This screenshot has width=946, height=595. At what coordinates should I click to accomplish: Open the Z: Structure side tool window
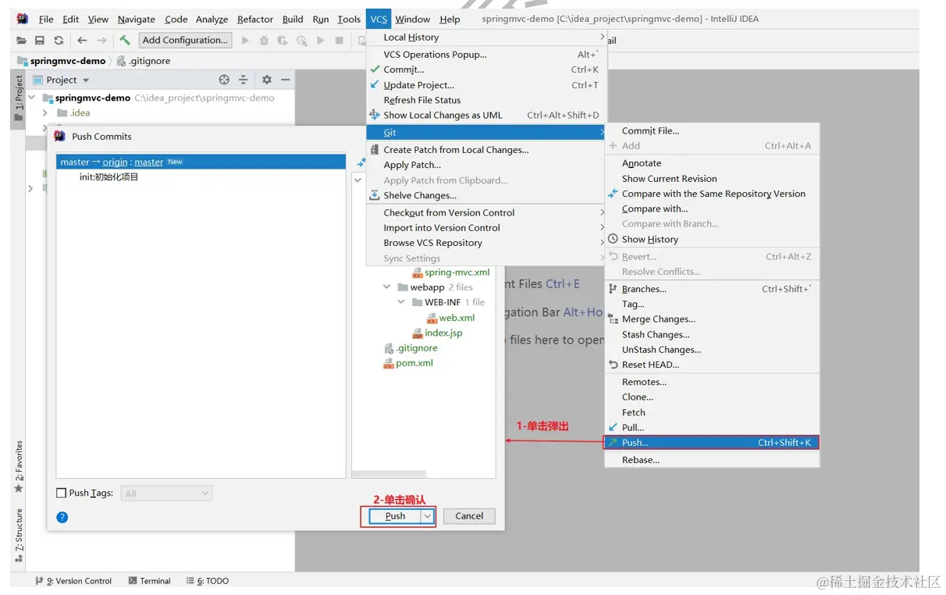(19, 536)
